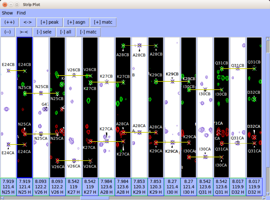Click the horizontal scrollbar right arrow
The image size is (270, 200).
[264, 198]
